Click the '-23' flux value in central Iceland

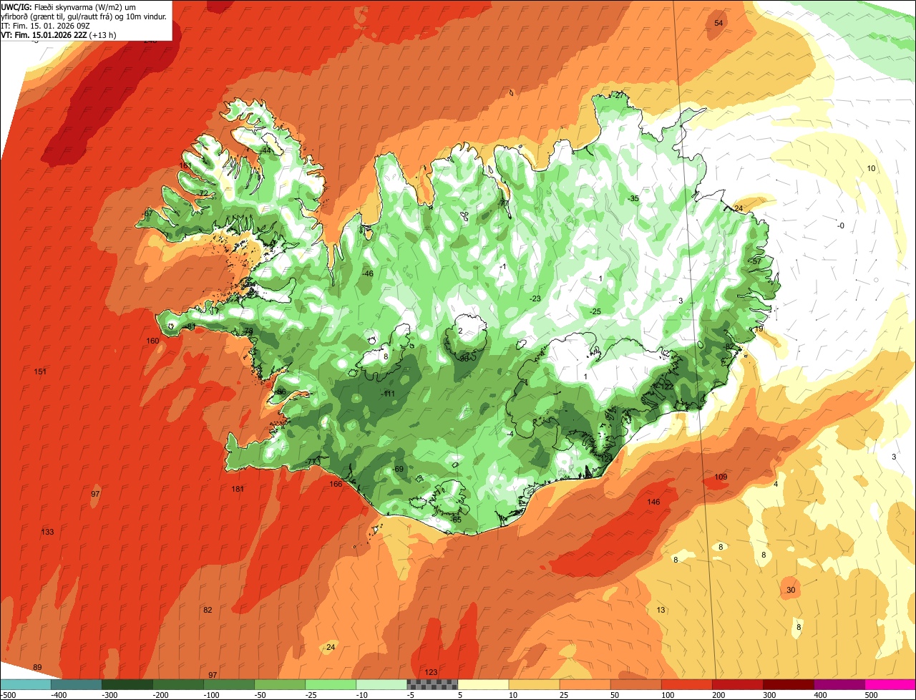535,298
